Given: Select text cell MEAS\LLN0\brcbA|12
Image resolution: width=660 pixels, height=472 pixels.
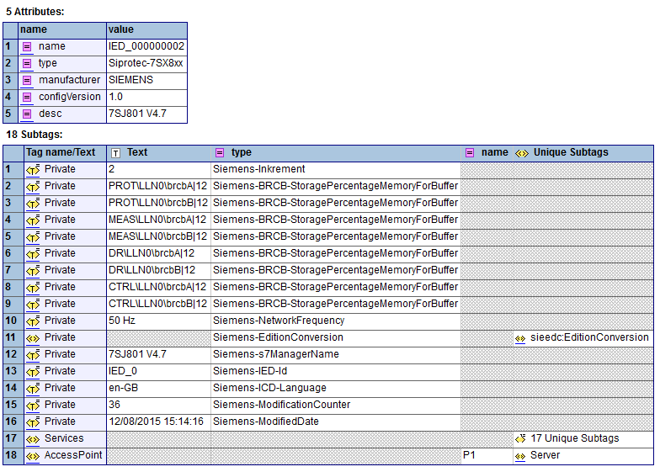Looking at the screenshot, I should [x=158, y=220].
